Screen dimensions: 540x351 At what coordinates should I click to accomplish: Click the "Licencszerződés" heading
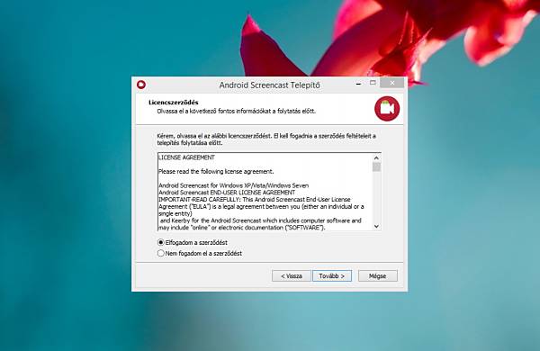pyautogui.click(x=174, y=103)
